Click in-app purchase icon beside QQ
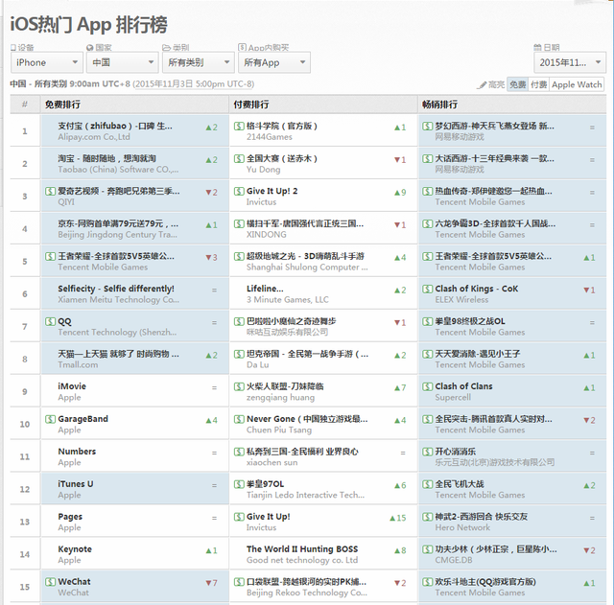The image size is (614, 605). 50,321
